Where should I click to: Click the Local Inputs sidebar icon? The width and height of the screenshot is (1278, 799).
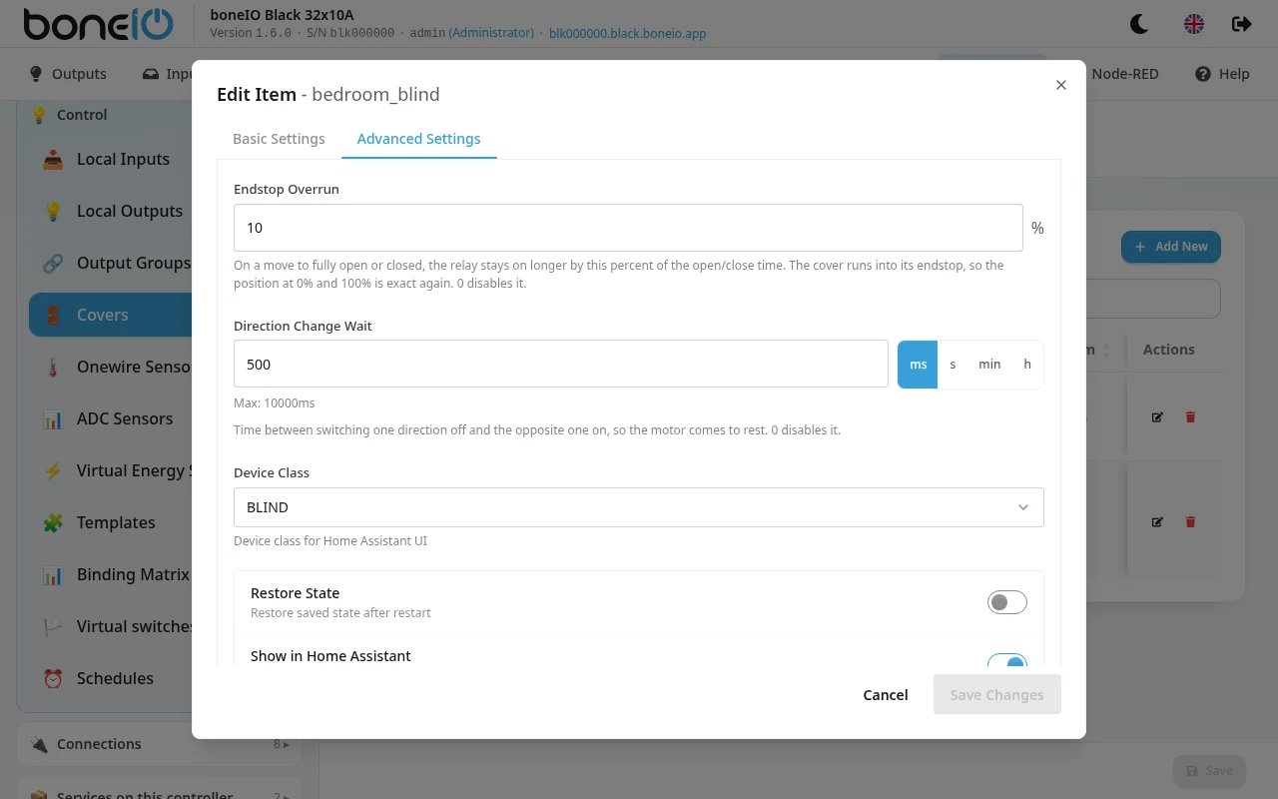[53, 159]
